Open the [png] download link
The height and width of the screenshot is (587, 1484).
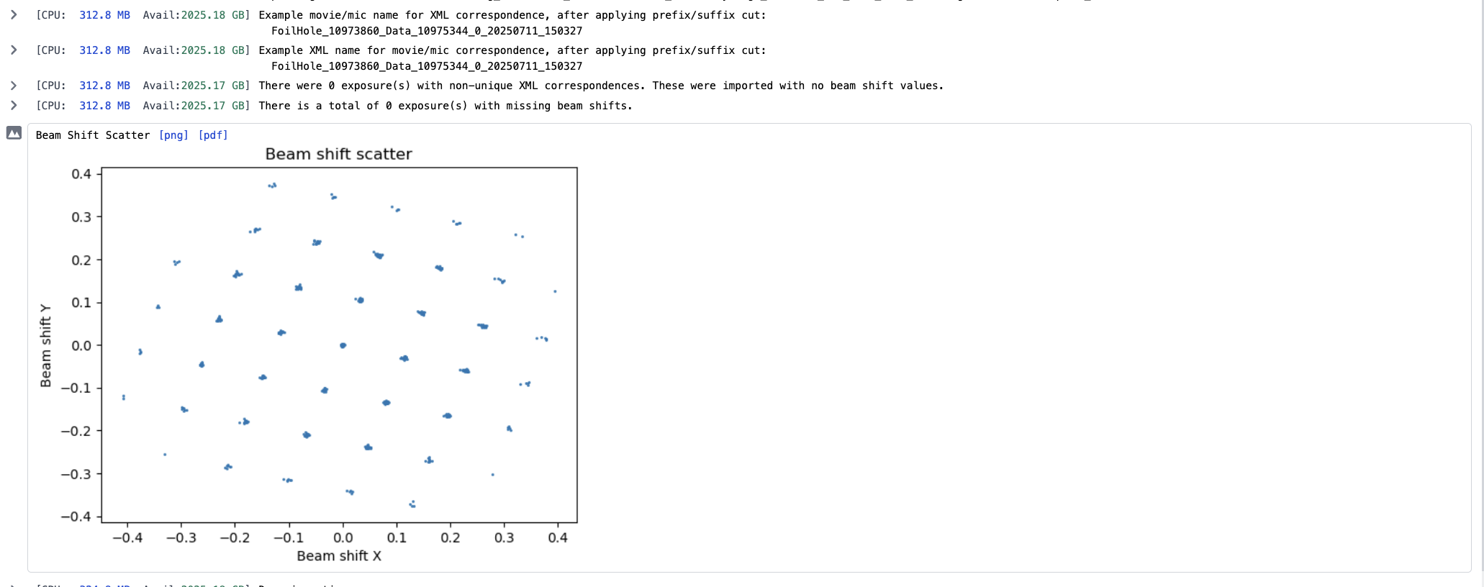click(173, 135)
